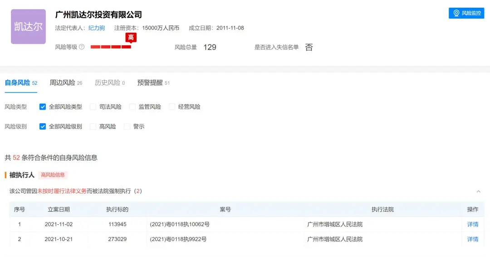The width and height of the screenshot is (490, 257).
Task: Open 详情 for case 粤0118执9922号
Action: coord(472,239)
